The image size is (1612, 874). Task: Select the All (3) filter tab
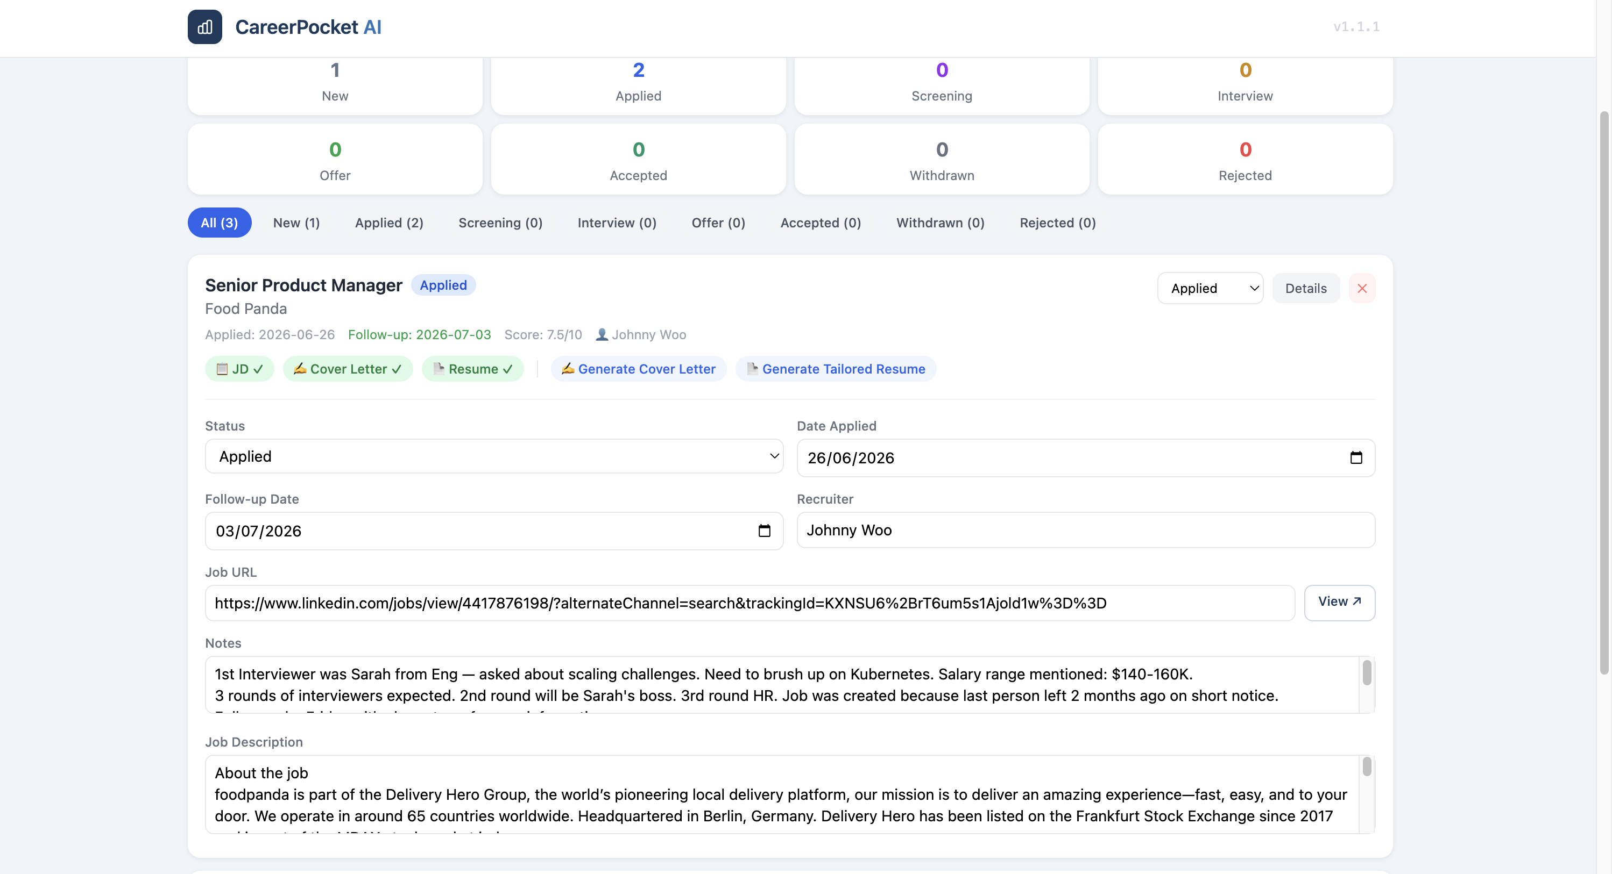pos(219,223)
